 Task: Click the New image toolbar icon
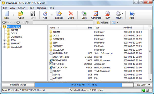point(7,14)
